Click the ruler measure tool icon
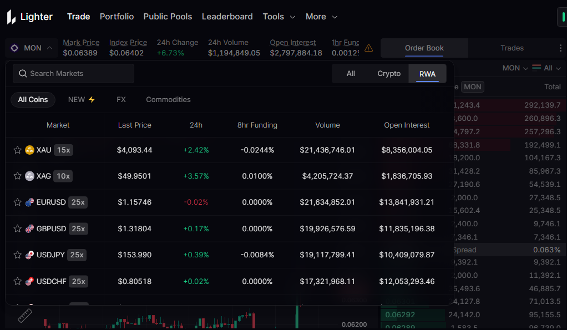The image size is (567, 330). pyautogui.click(x=24, y=316)
